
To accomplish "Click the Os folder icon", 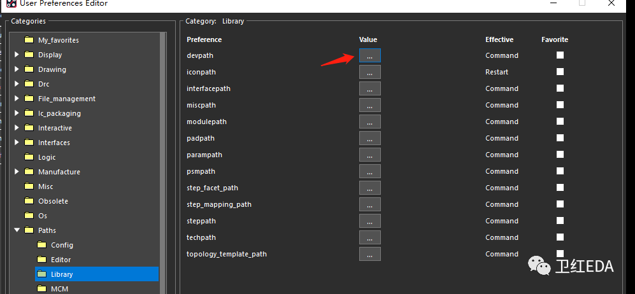I will 28,216.
